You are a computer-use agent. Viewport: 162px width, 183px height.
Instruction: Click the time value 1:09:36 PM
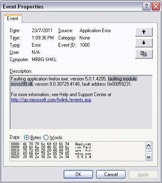point(43,38)
